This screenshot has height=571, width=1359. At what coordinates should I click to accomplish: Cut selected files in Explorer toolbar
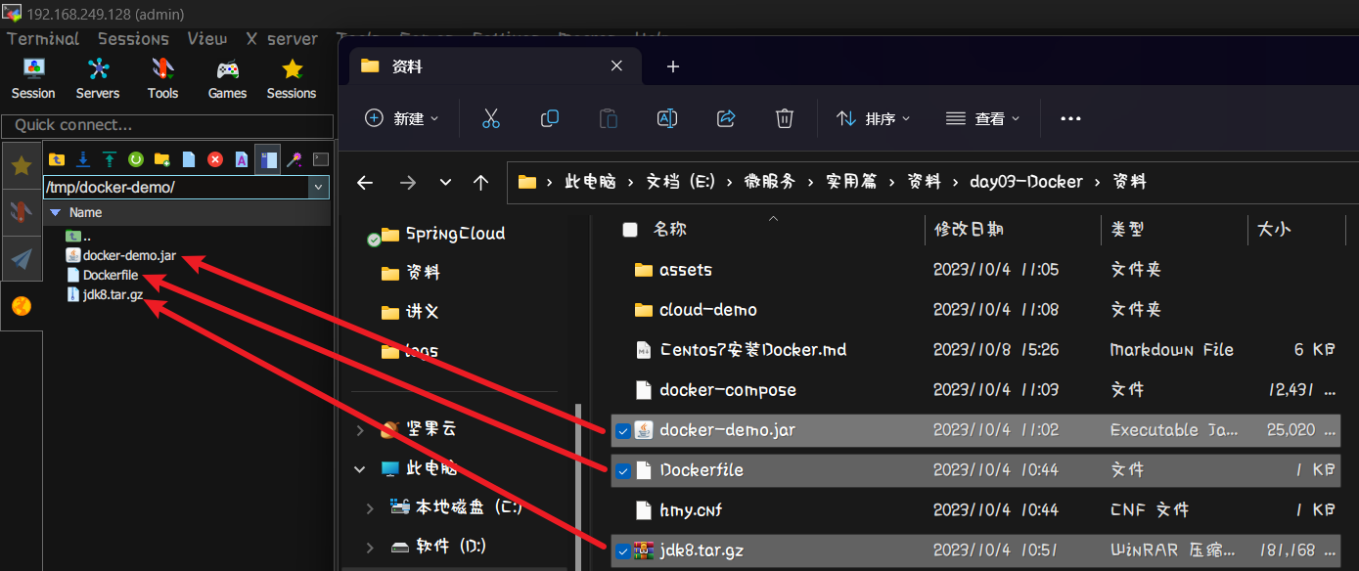[x=491, y=118]
